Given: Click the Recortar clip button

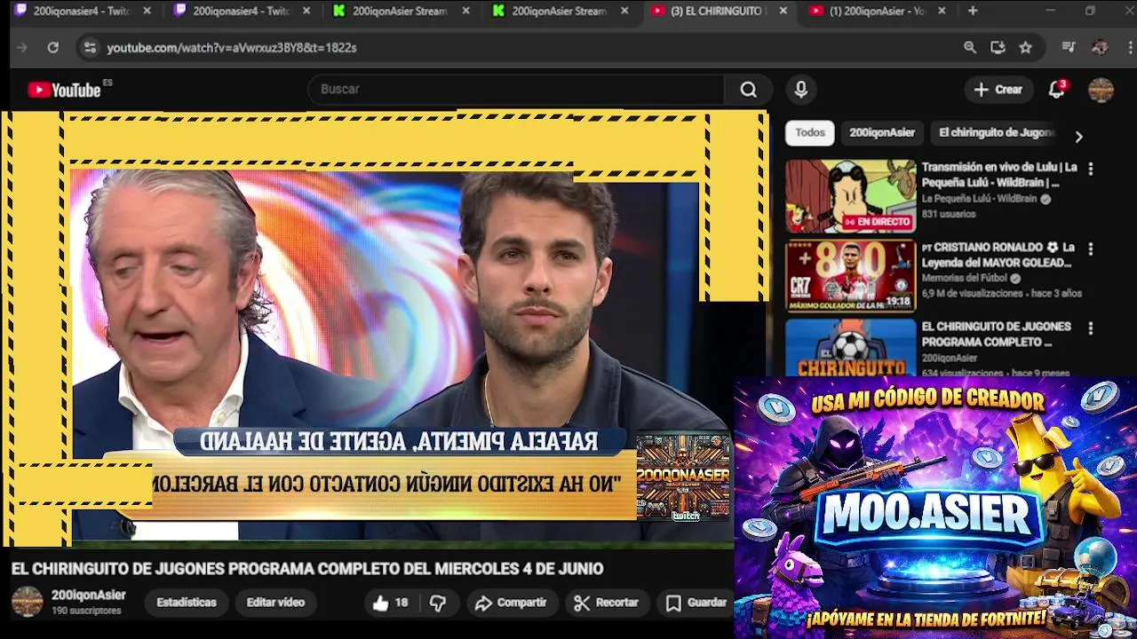Looking at the screenshot, I should pos(607,603).
